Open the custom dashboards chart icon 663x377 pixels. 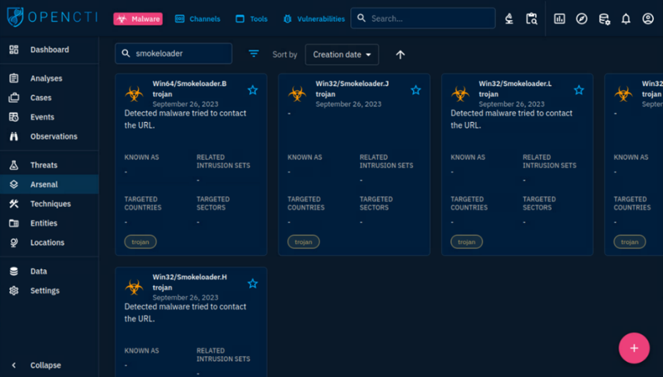[x=560, y=19]
